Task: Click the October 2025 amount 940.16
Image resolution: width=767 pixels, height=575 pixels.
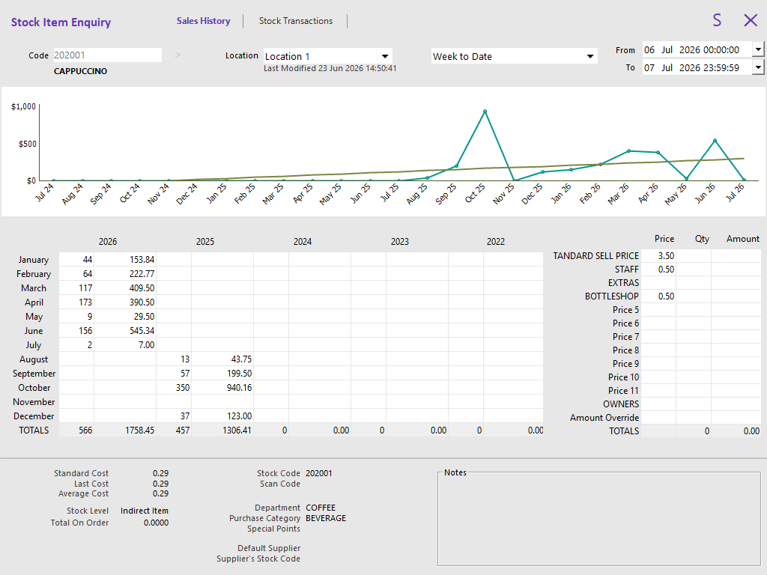Action: click(222, 388)
